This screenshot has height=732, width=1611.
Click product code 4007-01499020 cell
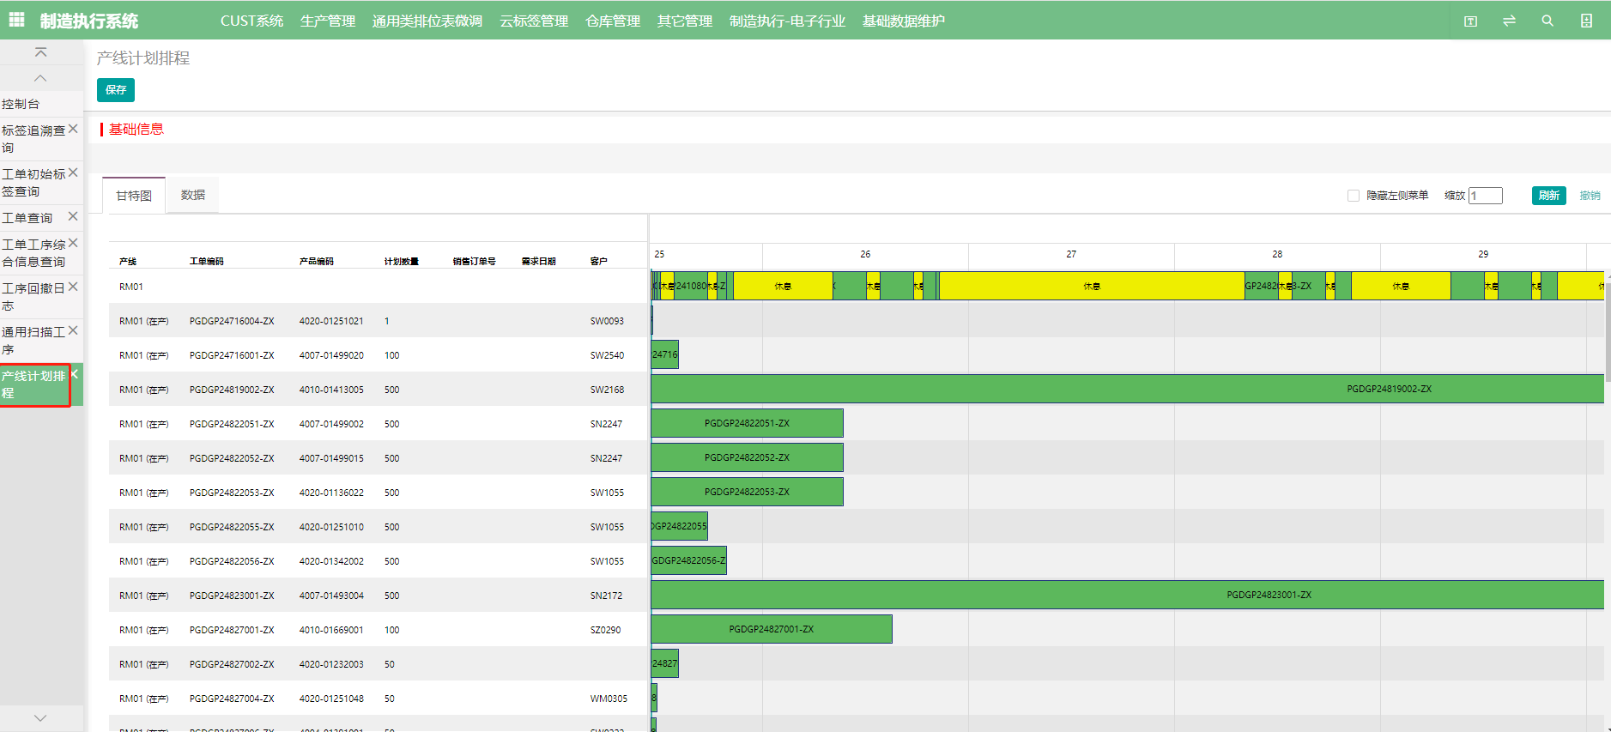[331, 355]
